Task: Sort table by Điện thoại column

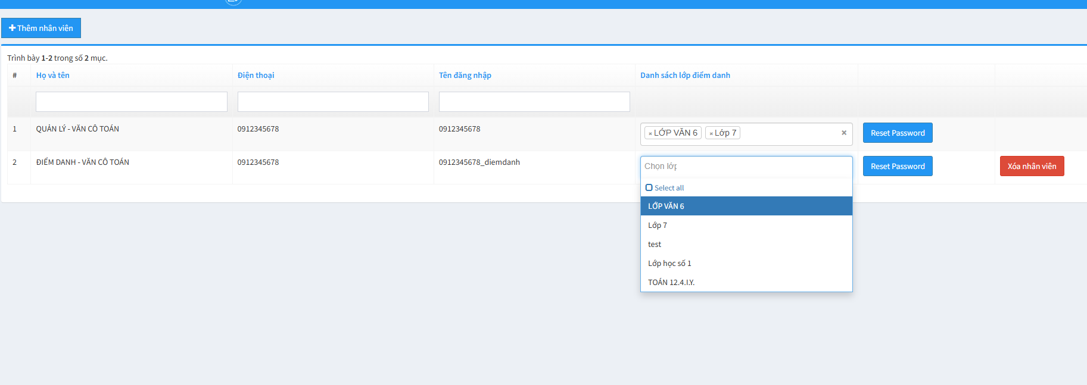Action: (x=256, y=75)
